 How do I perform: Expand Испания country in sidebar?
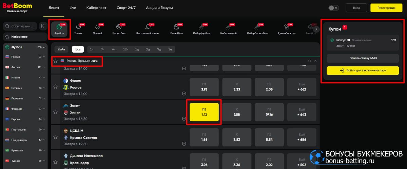click(x=25, y=88)
